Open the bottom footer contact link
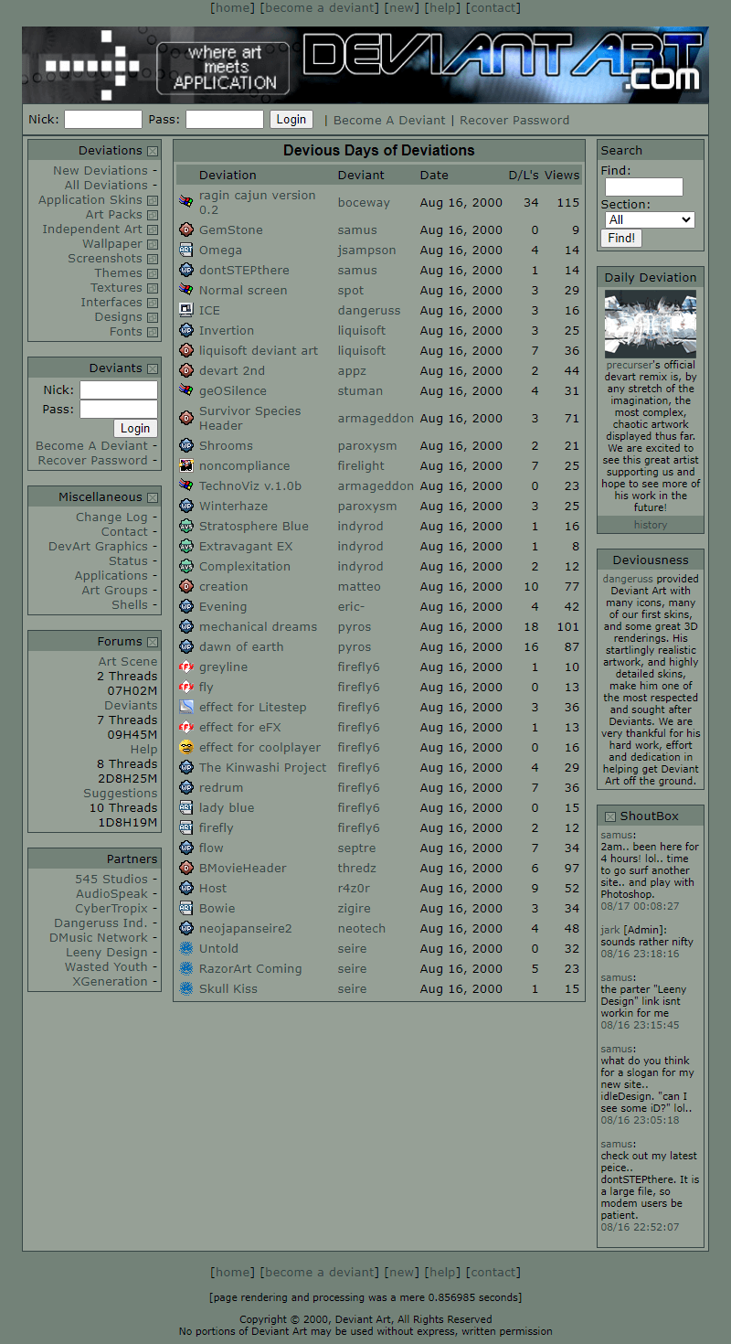Image resolution: width=731 pixels, height=1344 pixels. point(493,1272)
